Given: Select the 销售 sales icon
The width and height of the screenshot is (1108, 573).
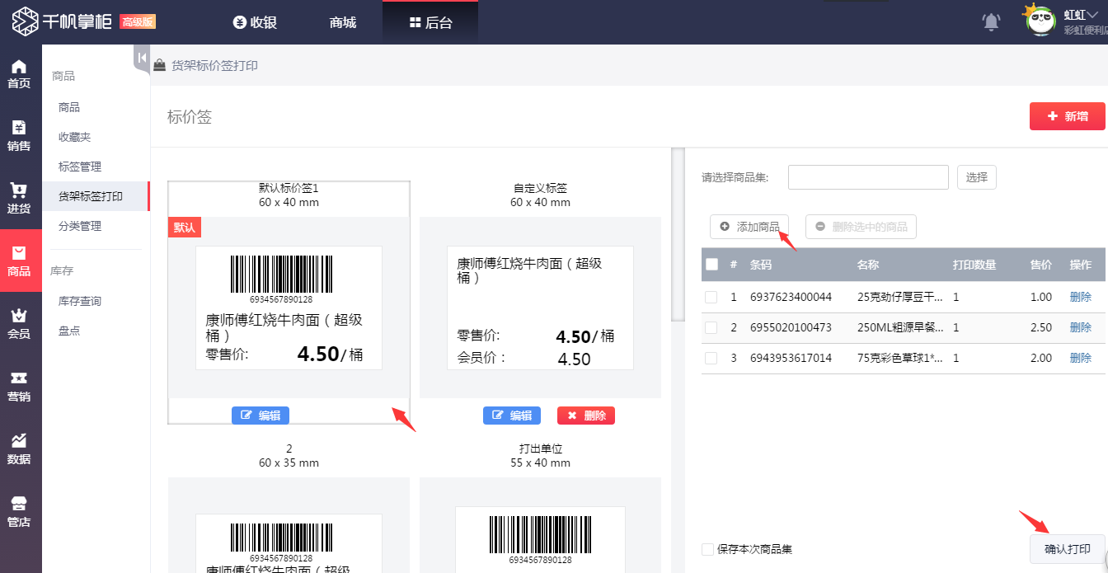Looking at the screenshot, I should [x=20, y=134].
